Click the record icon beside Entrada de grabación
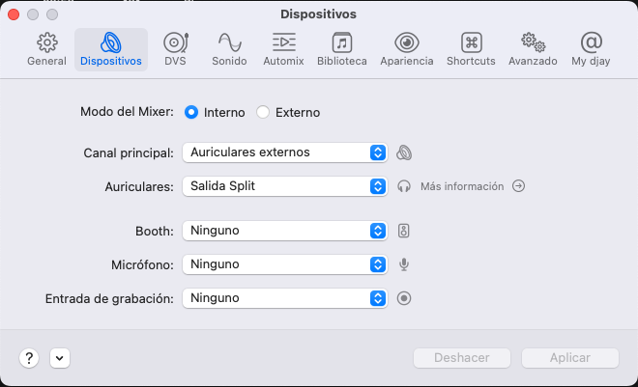Image resolution: width=638 pixels, height=387 pixels. [x=405, y=298]
